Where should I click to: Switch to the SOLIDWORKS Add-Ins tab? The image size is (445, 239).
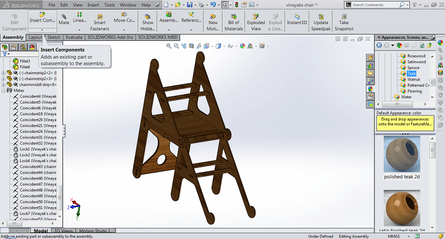[110, 37]
